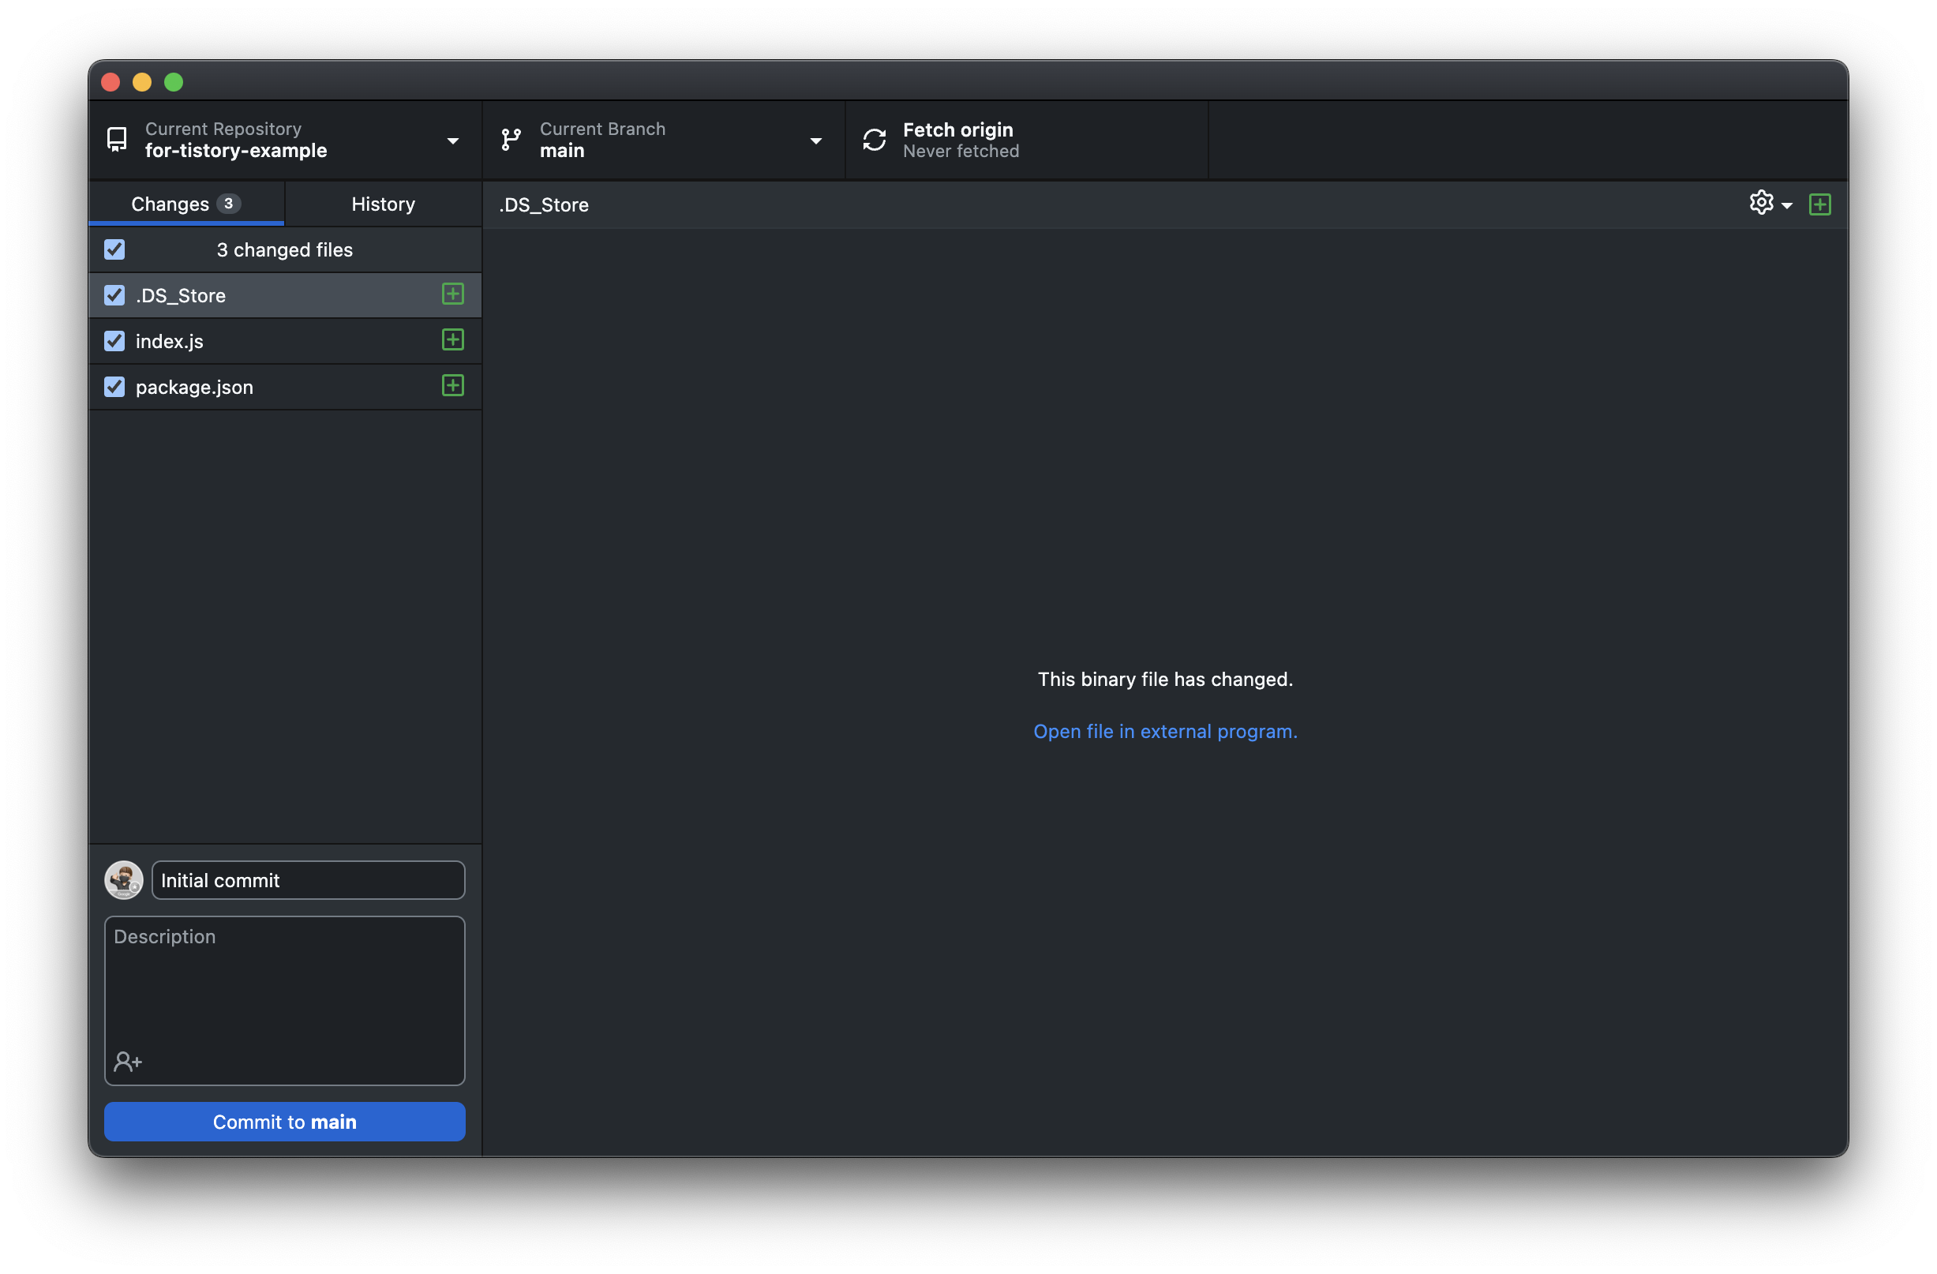The image size is (1937, 1274).
Task: Toggle the 3 changed files select-all checkbox
Action: point(114,249)
